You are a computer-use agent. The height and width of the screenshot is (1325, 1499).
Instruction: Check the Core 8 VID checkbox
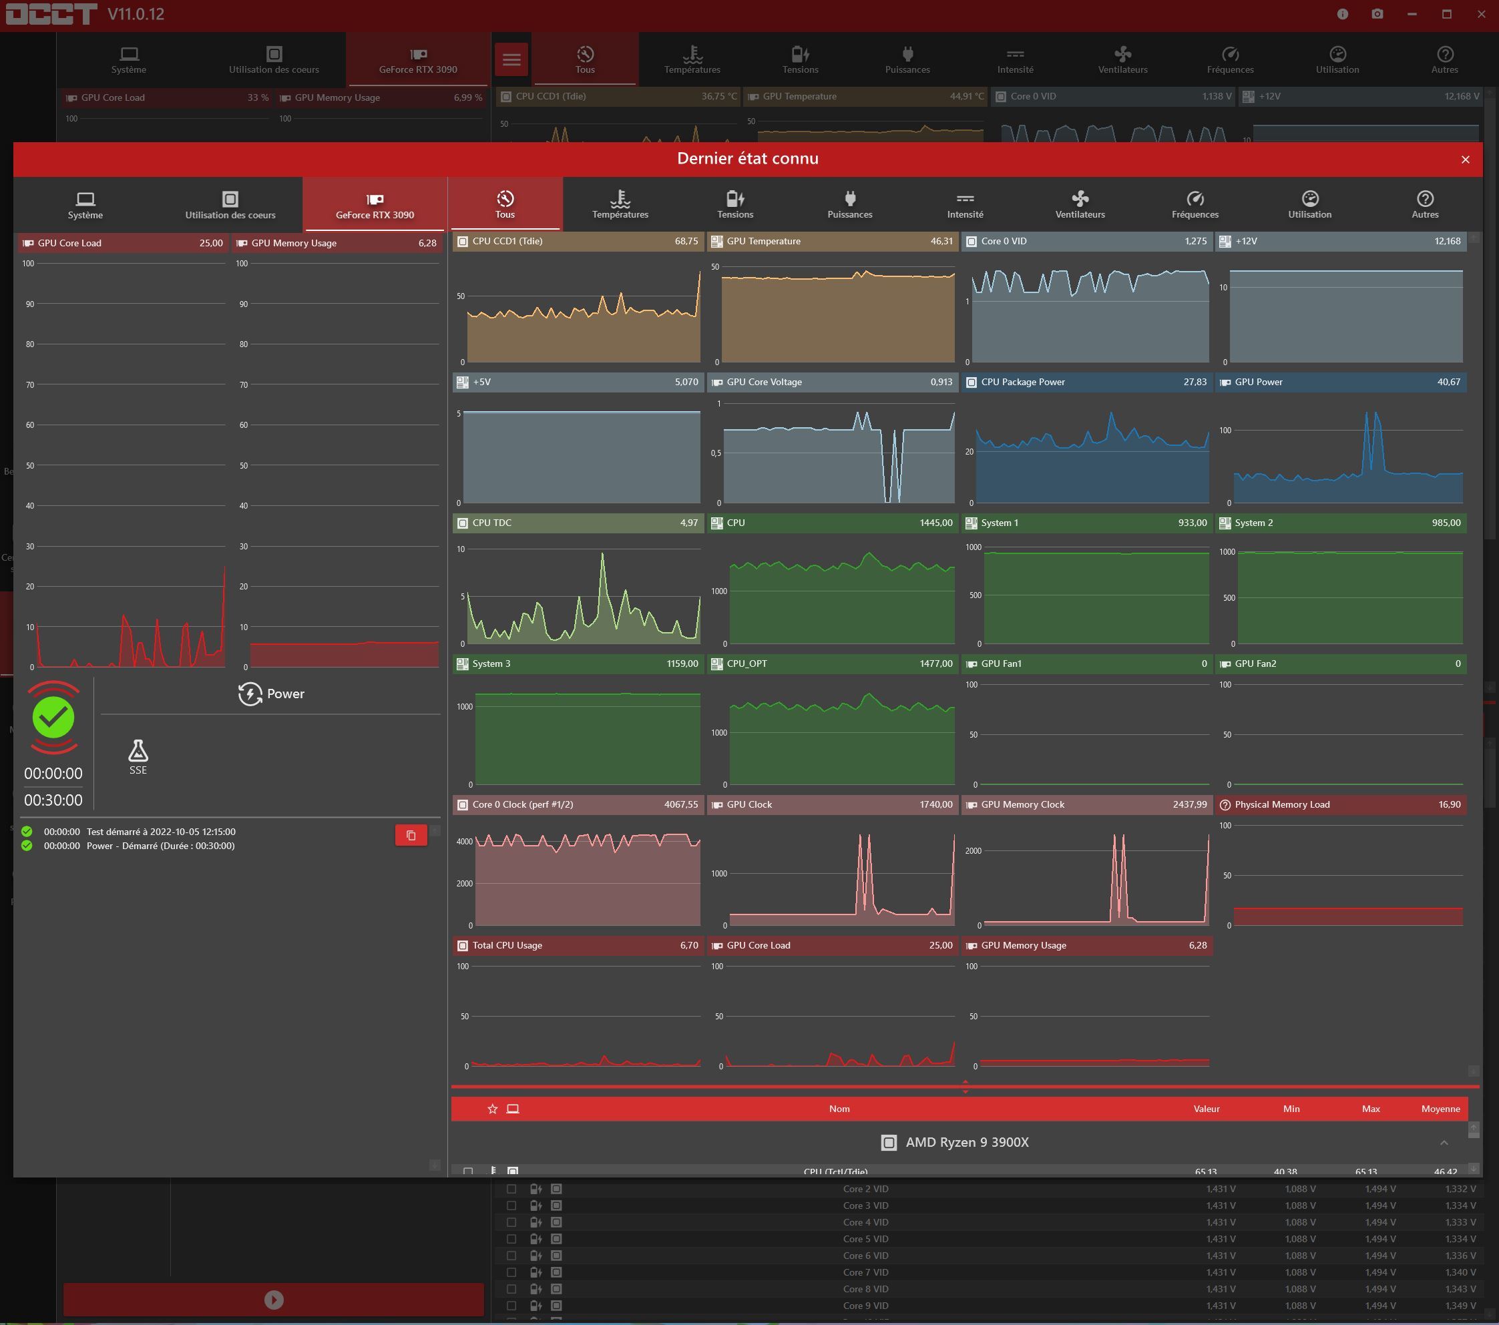coord(511,1289)
